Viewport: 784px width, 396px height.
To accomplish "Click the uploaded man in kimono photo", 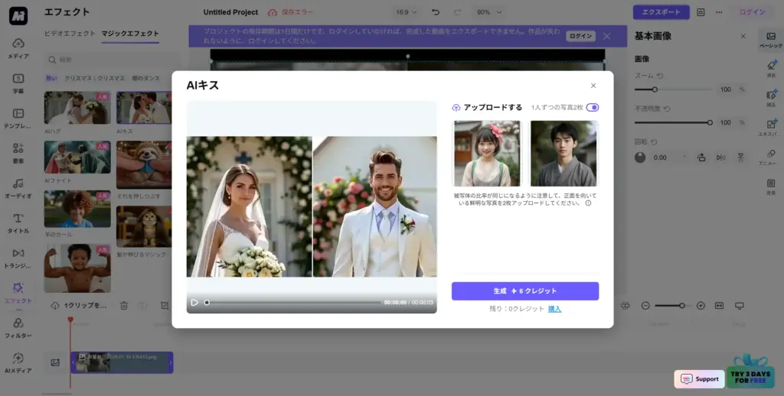I will point(564,154).
